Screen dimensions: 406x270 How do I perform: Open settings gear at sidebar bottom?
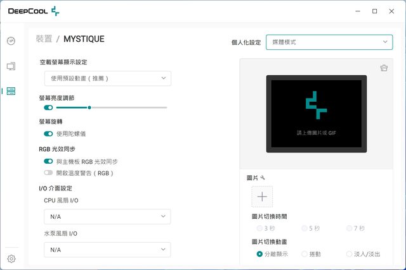(11, 258)
